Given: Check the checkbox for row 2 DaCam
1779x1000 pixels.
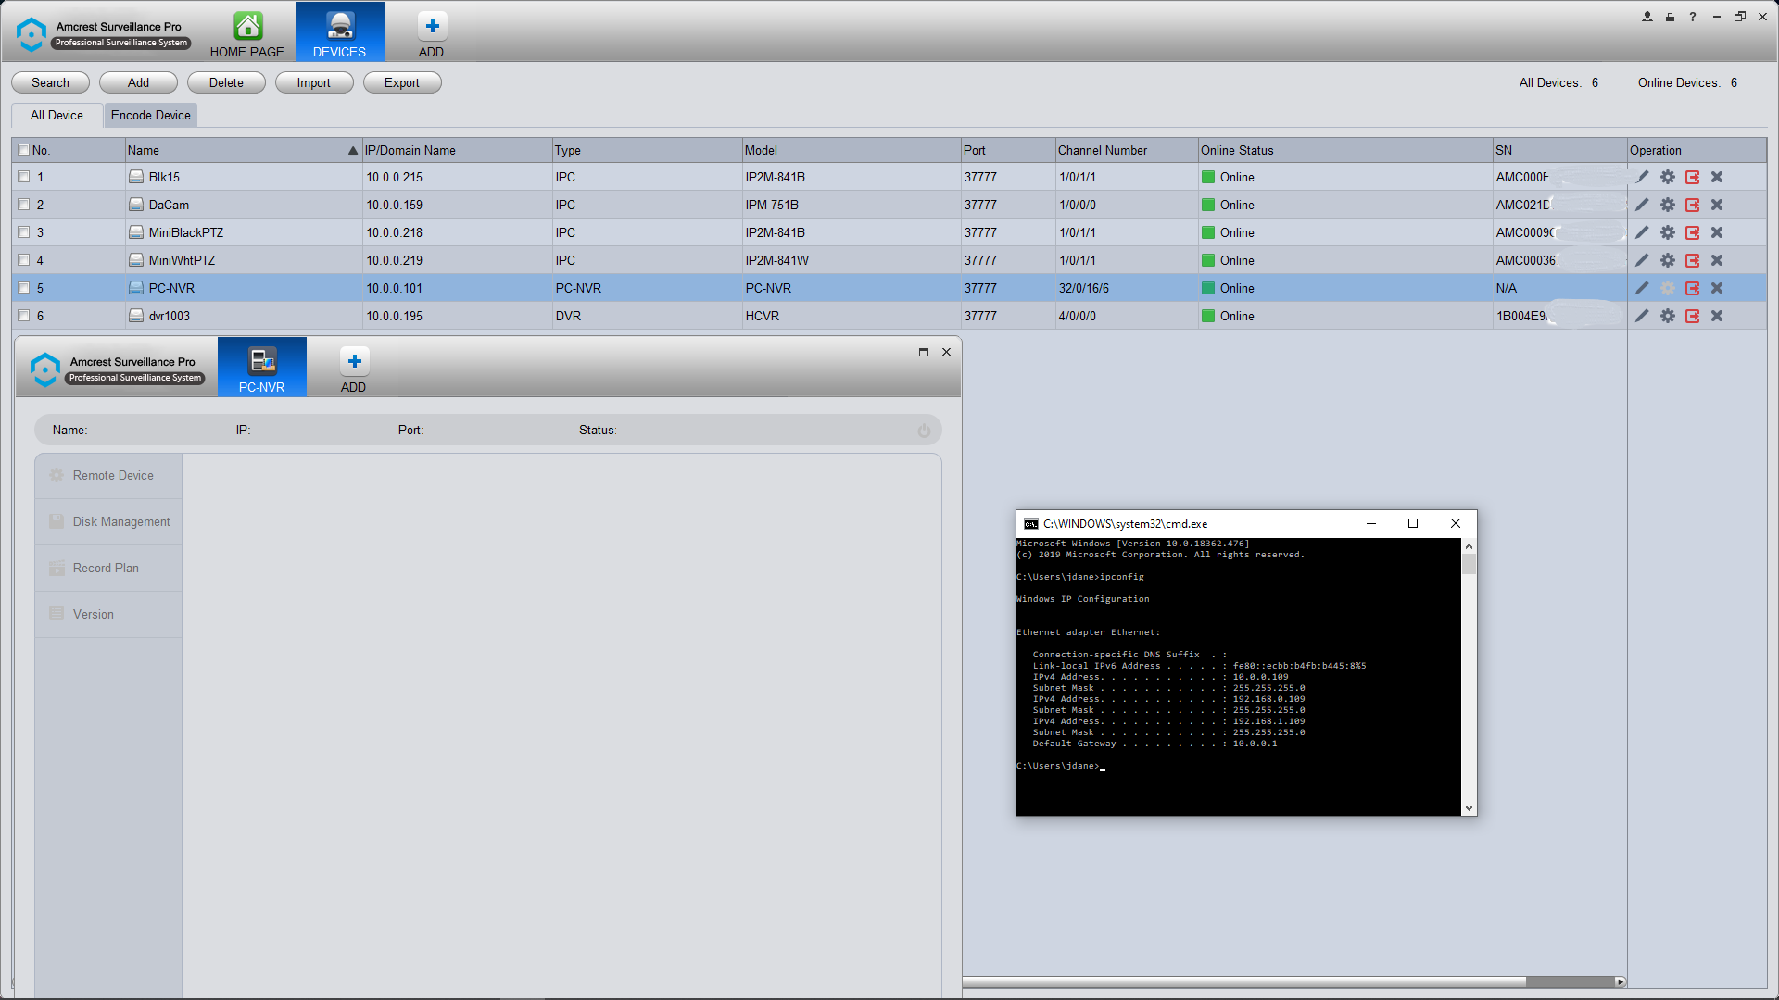Looking at the screenshot, I should (x=24, y=205).
